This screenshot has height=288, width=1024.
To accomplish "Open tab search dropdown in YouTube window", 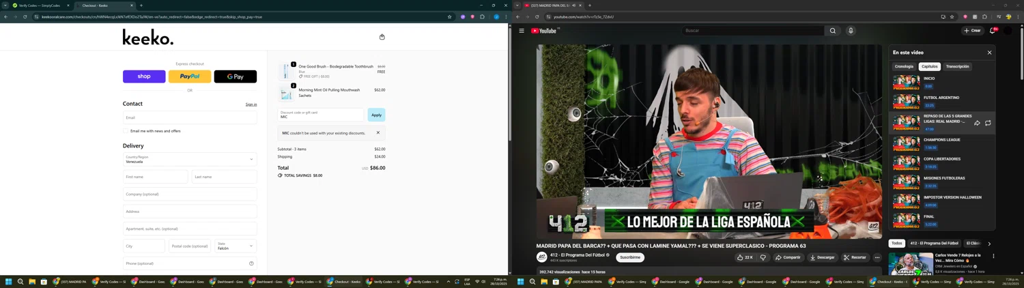I will (517, 5).
